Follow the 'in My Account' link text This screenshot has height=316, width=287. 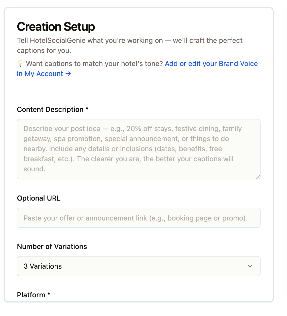pyautogui.click(x=40, y=74)
